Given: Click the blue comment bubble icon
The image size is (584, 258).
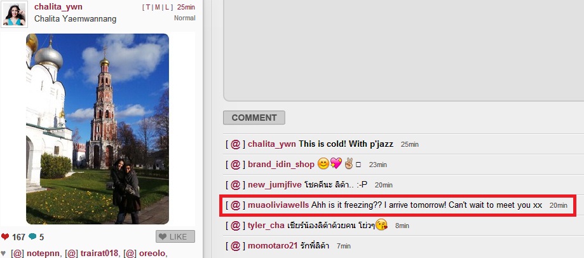Looking at the screenshot, I should tap(32, 236).
